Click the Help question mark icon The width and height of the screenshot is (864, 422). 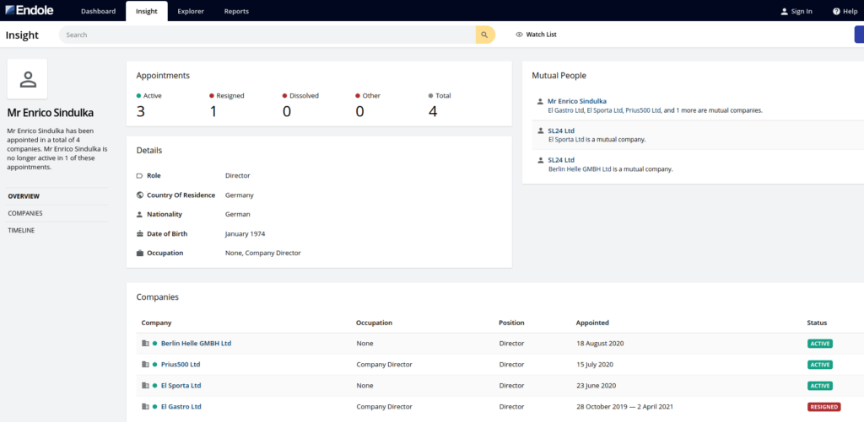[x=836, y=11]
